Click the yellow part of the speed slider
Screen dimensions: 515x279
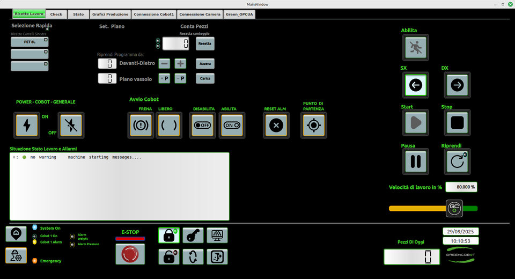[x=417, y=208]
